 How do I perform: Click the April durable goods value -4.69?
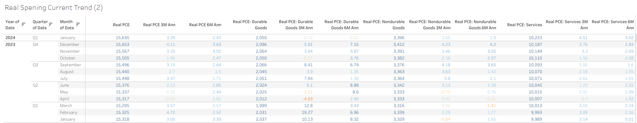pyautogui.click(x=308, y=99)
